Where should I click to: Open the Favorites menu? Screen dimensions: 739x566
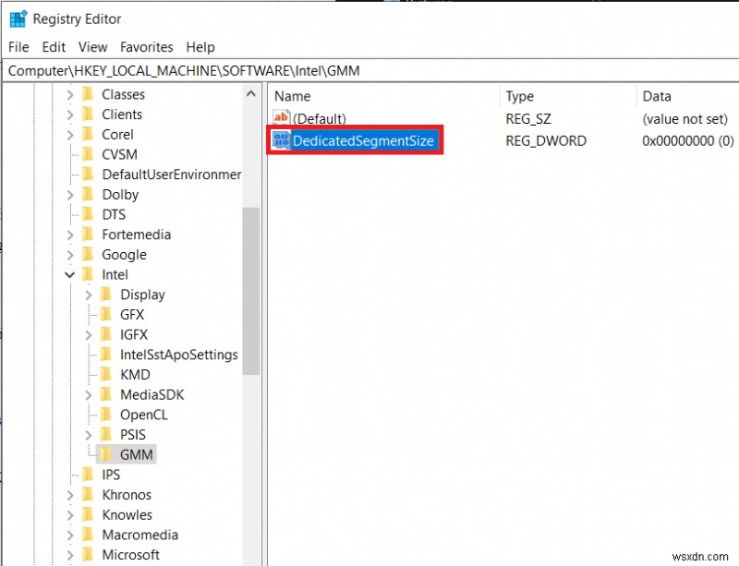click(147, 47)
